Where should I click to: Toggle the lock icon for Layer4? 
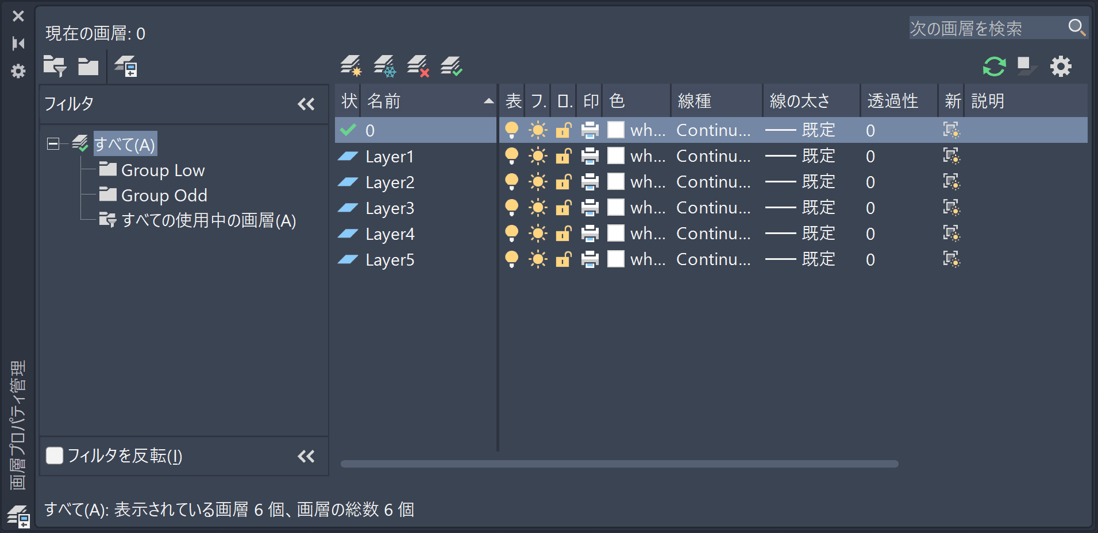563,234
